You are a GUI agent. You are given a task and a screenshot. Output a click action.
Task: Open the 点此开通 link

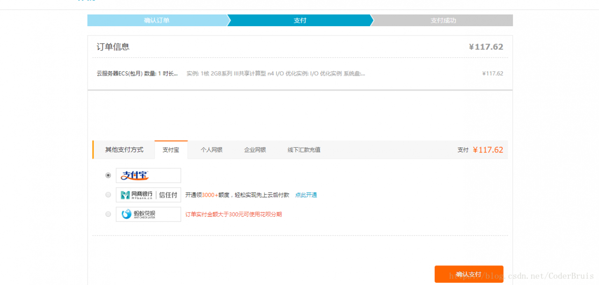point(306,195)
